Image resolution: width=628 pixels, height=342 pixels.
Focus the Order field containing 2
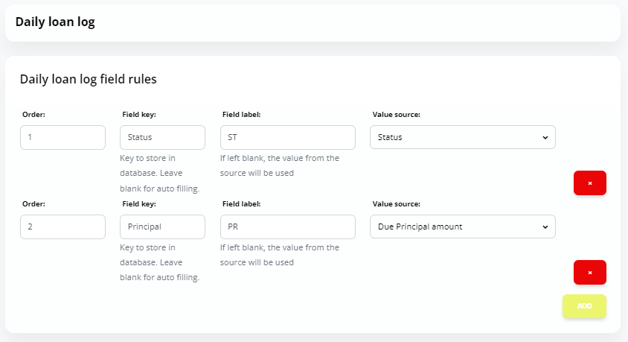63,227
